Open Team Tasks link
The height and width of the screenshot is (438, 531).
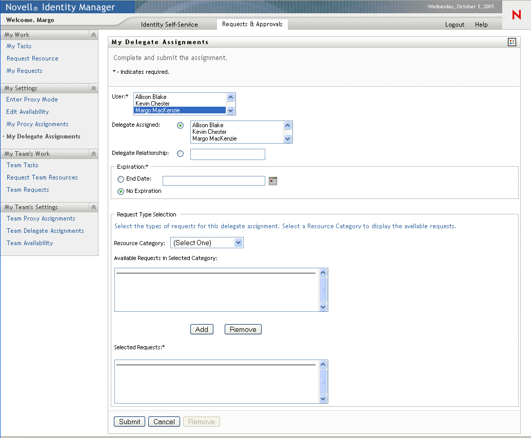[x=23, y=165]
